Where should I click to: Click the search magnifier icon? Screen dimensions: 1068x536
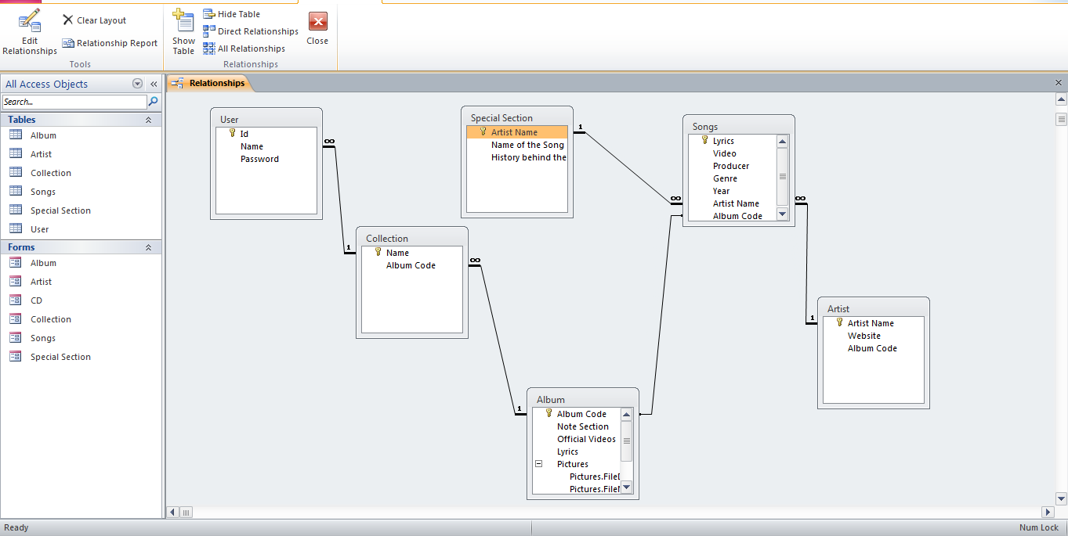[x=154, y=101]
